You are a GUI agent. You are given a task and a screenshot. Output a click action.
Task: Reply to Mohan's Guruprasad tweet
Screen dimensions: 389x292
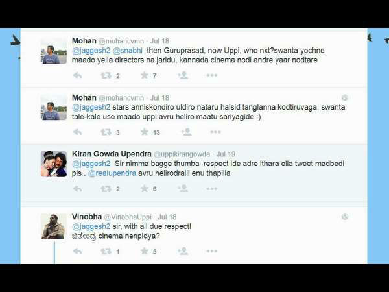click(x=77, y=75)
